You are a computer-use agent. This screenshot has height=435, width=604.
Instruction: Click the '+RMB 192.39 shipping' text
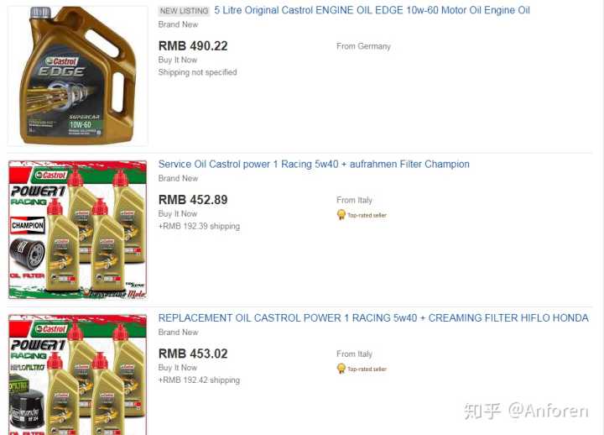click(x=199, y=227)
